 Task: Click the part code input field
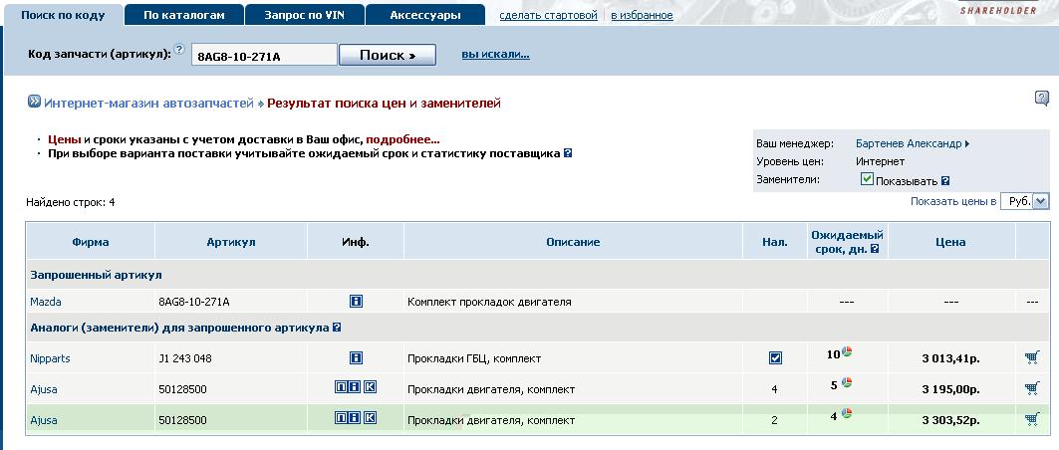(x=264, y=56)
